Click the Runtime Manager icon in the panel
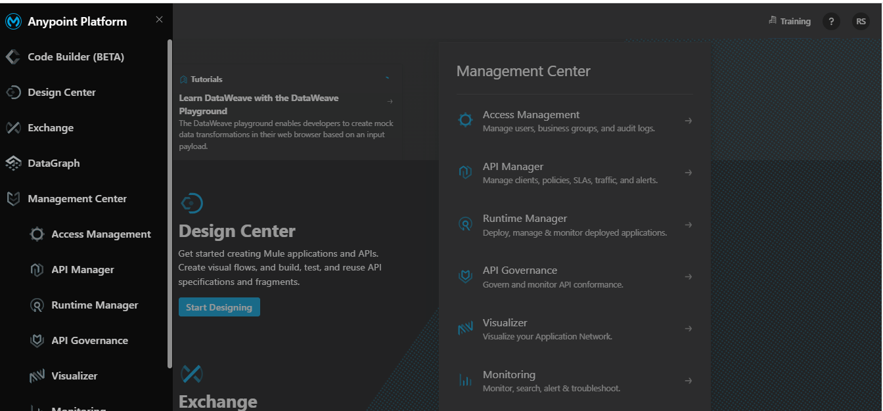The width and height of the screenshot is (883, 411). pyautogui.click(x=465, y=224)
